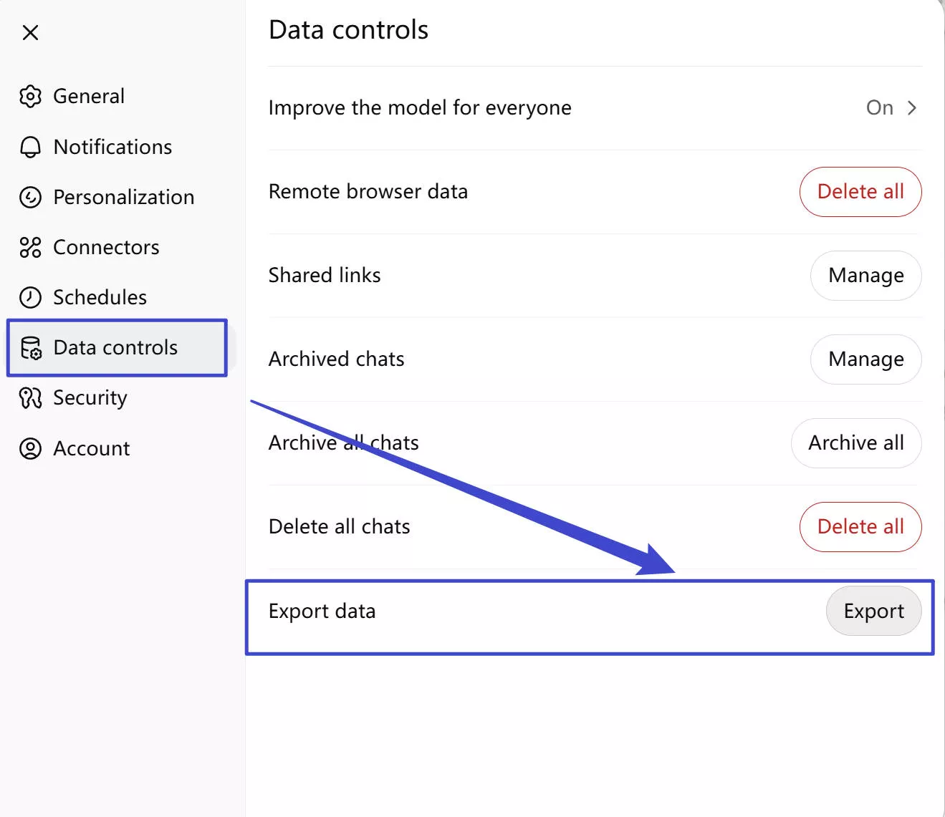This screenshot has height=817, width=945.
Task: Open the Security settings tab
Action: pos(90,398)
